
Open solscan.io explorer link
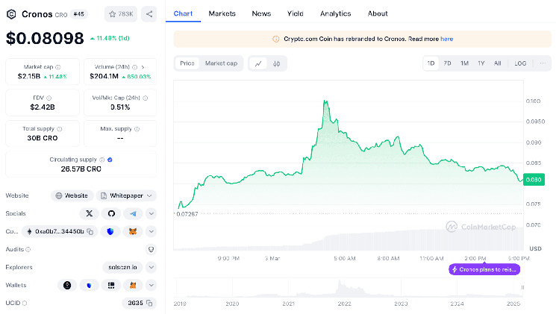click(122, 267)
